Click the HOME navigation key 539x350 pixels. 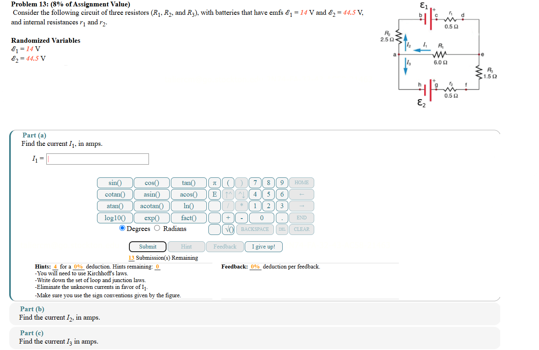pos(301,183)
